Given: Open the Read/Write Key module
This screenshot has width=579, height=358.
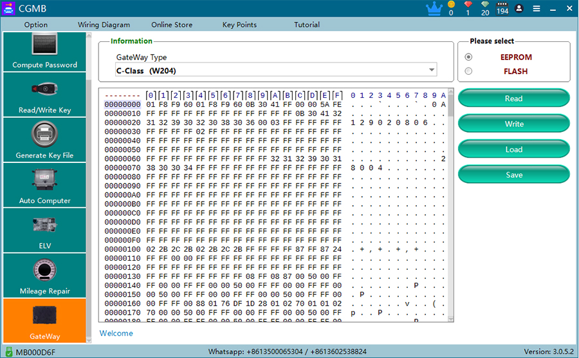Looking at the screenshot, I should [x=44, y=95].
